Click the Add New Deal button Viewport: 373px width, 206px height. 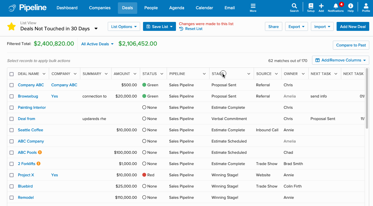[x=353, y=27]
